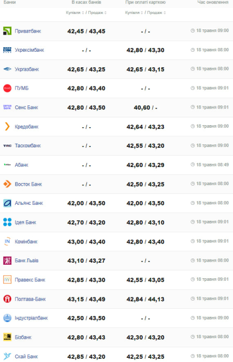Click the Приватбанк green logo icon
233x362 pixels.
pyautogui.click(x=7, y=31)
